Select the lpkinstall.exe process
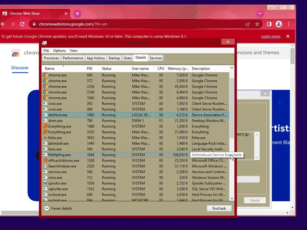 coord(136,143)
